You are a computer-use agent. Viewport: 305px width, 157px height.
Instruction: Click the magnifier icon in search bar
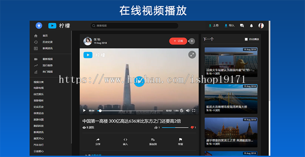pos(94,26)
